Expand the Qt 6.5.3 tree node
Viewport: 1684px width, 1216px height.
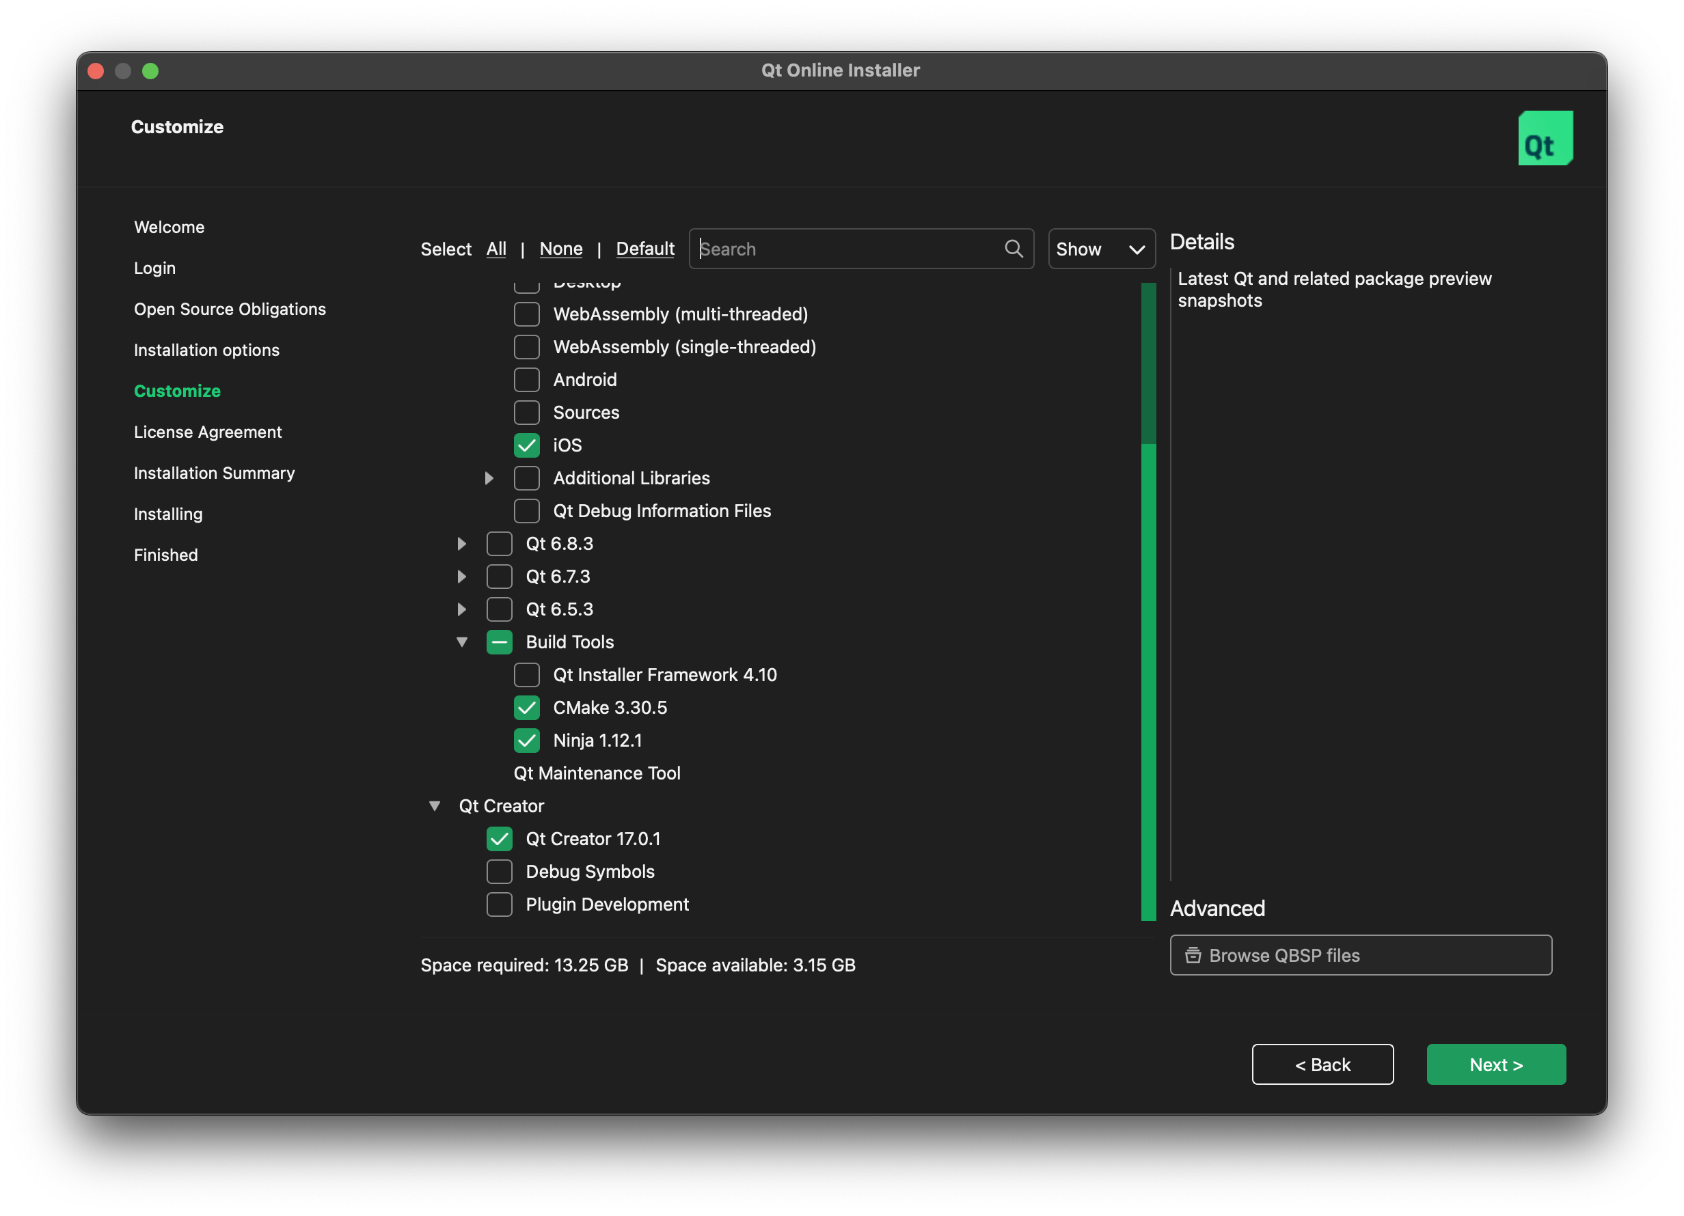tap(461, 609)
